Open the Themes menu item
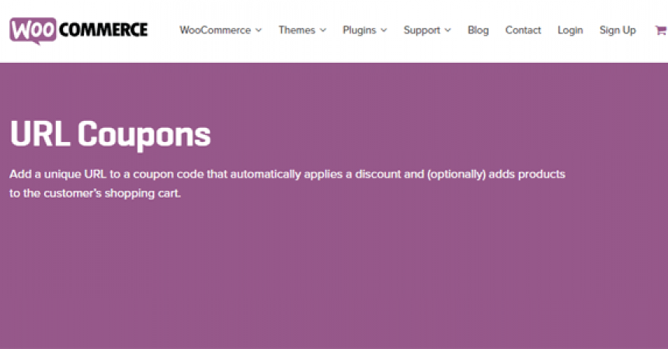This screenshot has width=668, height=349. click(297, 30)
